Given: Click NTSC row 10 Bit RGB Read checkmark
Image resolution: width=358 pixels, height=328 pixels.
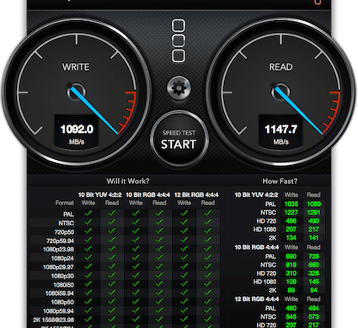Looking at the screenshot, I should [x=159, y=222].
